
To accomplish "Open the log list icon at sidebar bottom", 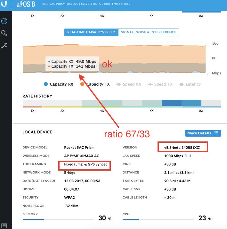I will click(4, 226).
